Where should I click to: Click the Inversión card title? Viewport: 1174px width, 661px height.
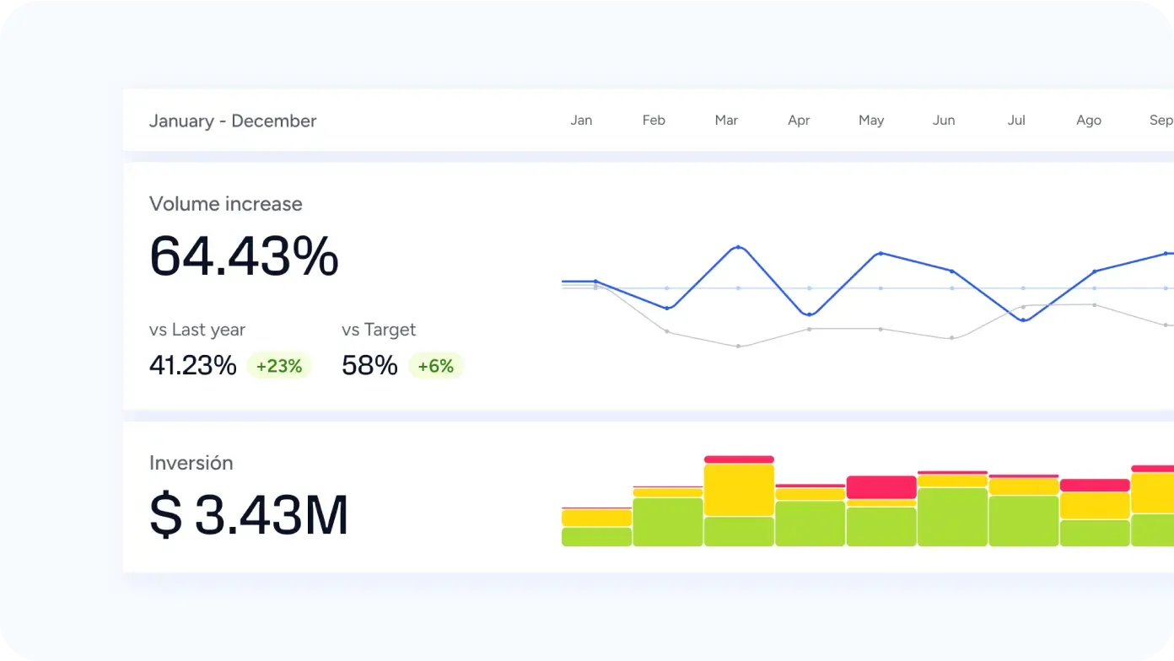tap(191, 462)
